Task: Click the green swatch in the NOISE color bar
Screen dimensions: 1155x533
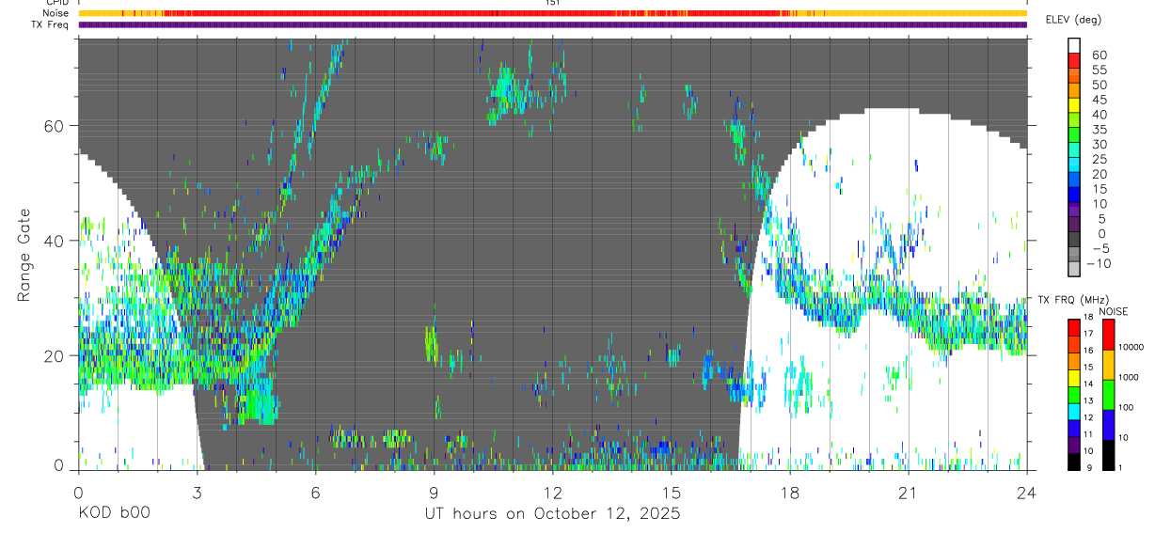Action: point(1108,395)
